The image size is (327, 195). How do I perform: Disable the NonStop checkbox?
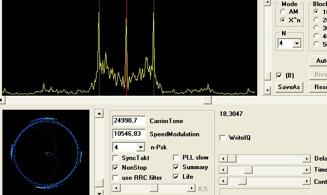[116, 168]
